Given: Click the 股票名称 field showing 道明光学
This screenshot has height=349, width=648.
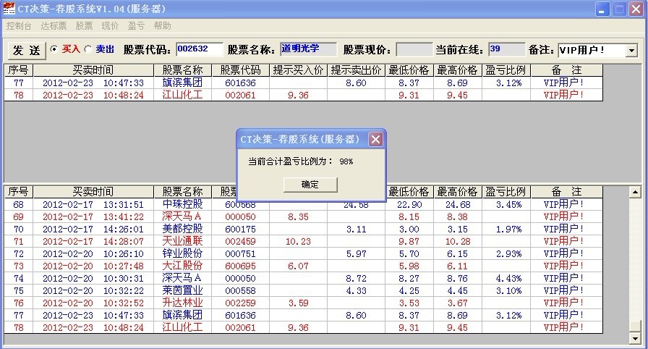Looking at the screenshot, I should pos(308,49).
